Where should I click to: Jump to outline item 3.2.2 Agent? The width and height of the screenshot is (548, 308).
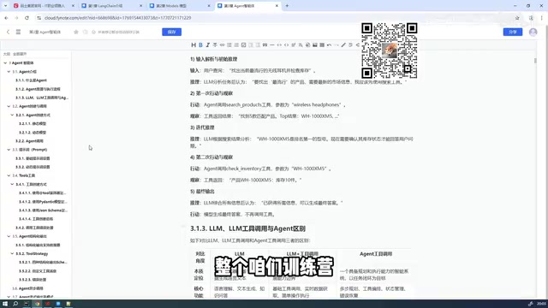coord(29,140)
